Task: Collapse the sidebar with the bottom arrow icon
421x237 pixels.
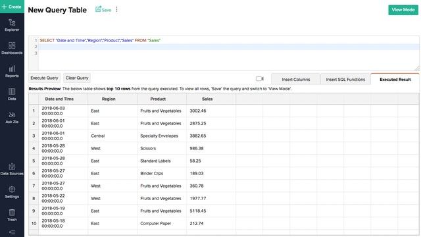Action: click(x=12, y=232)
